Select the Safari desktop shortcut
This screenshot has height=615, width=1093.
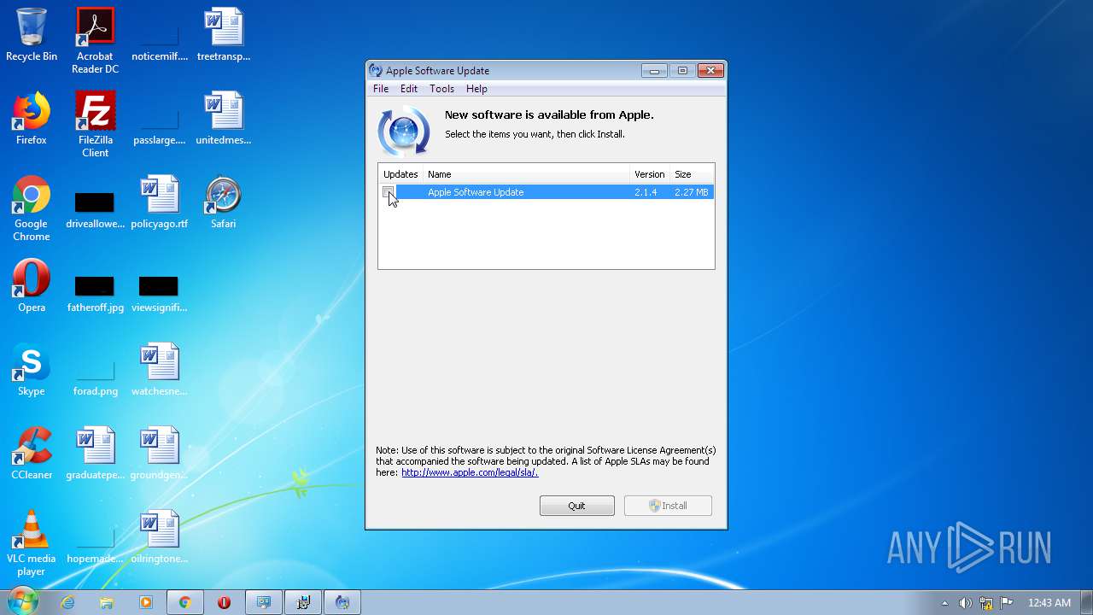pos(223,202)
